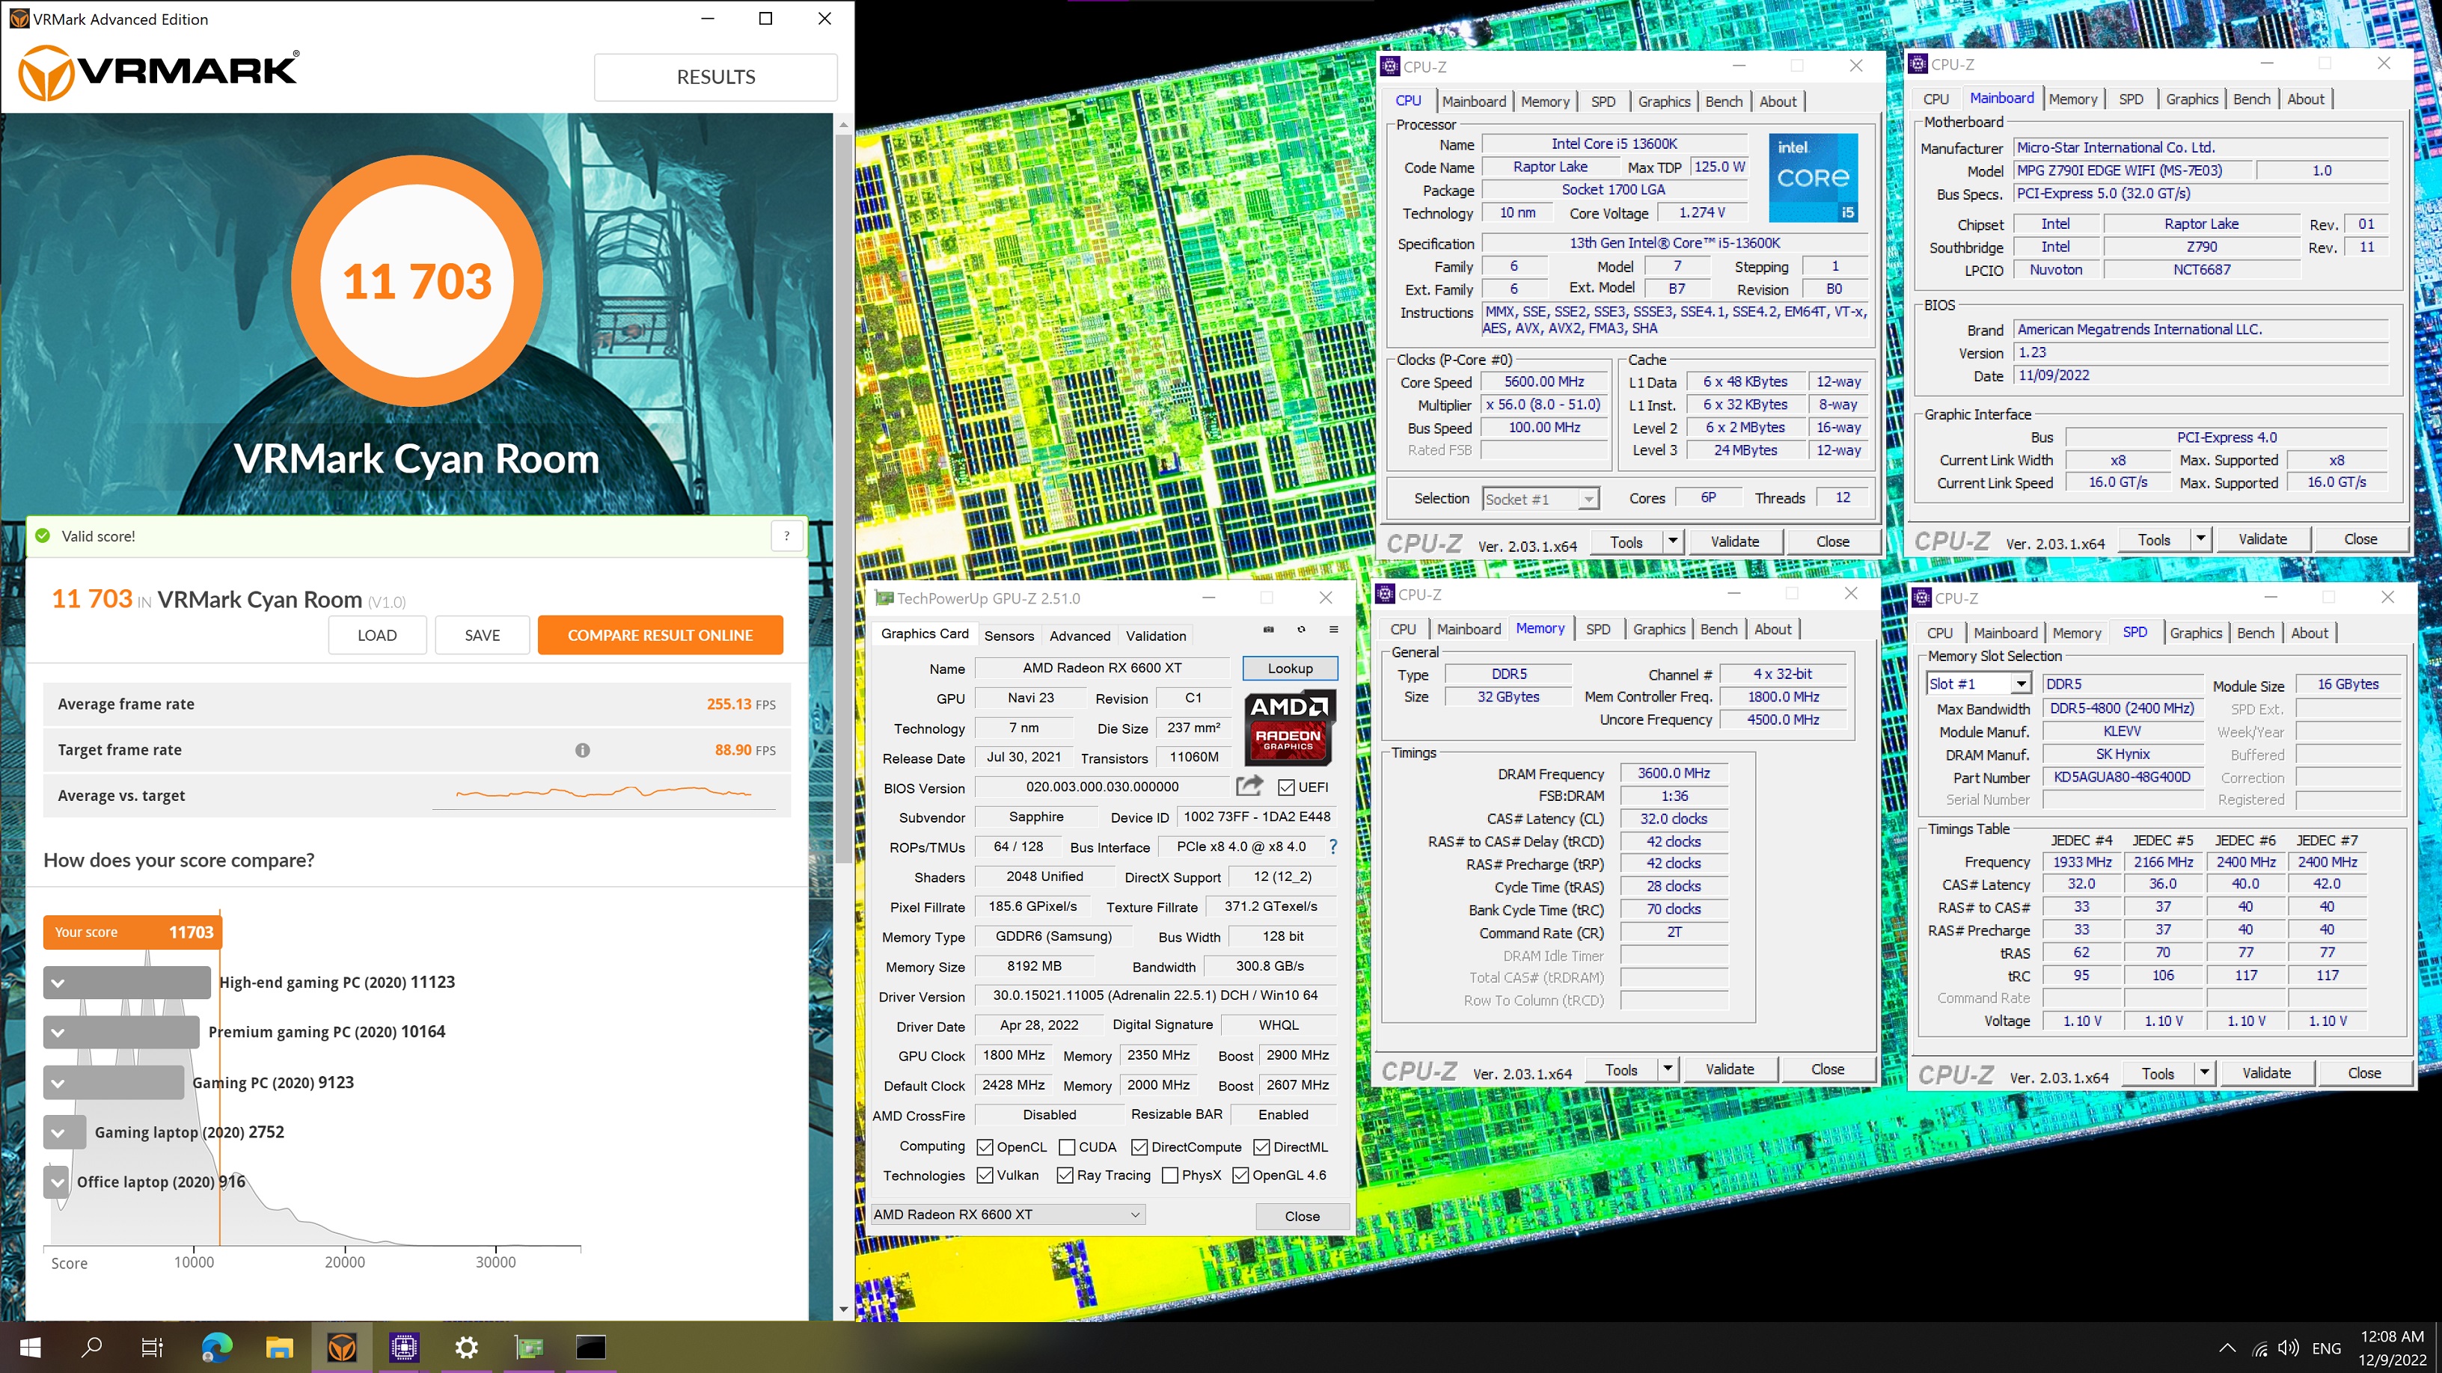Open Microsoft Edge from taskbar

[x=216, y=1347]
